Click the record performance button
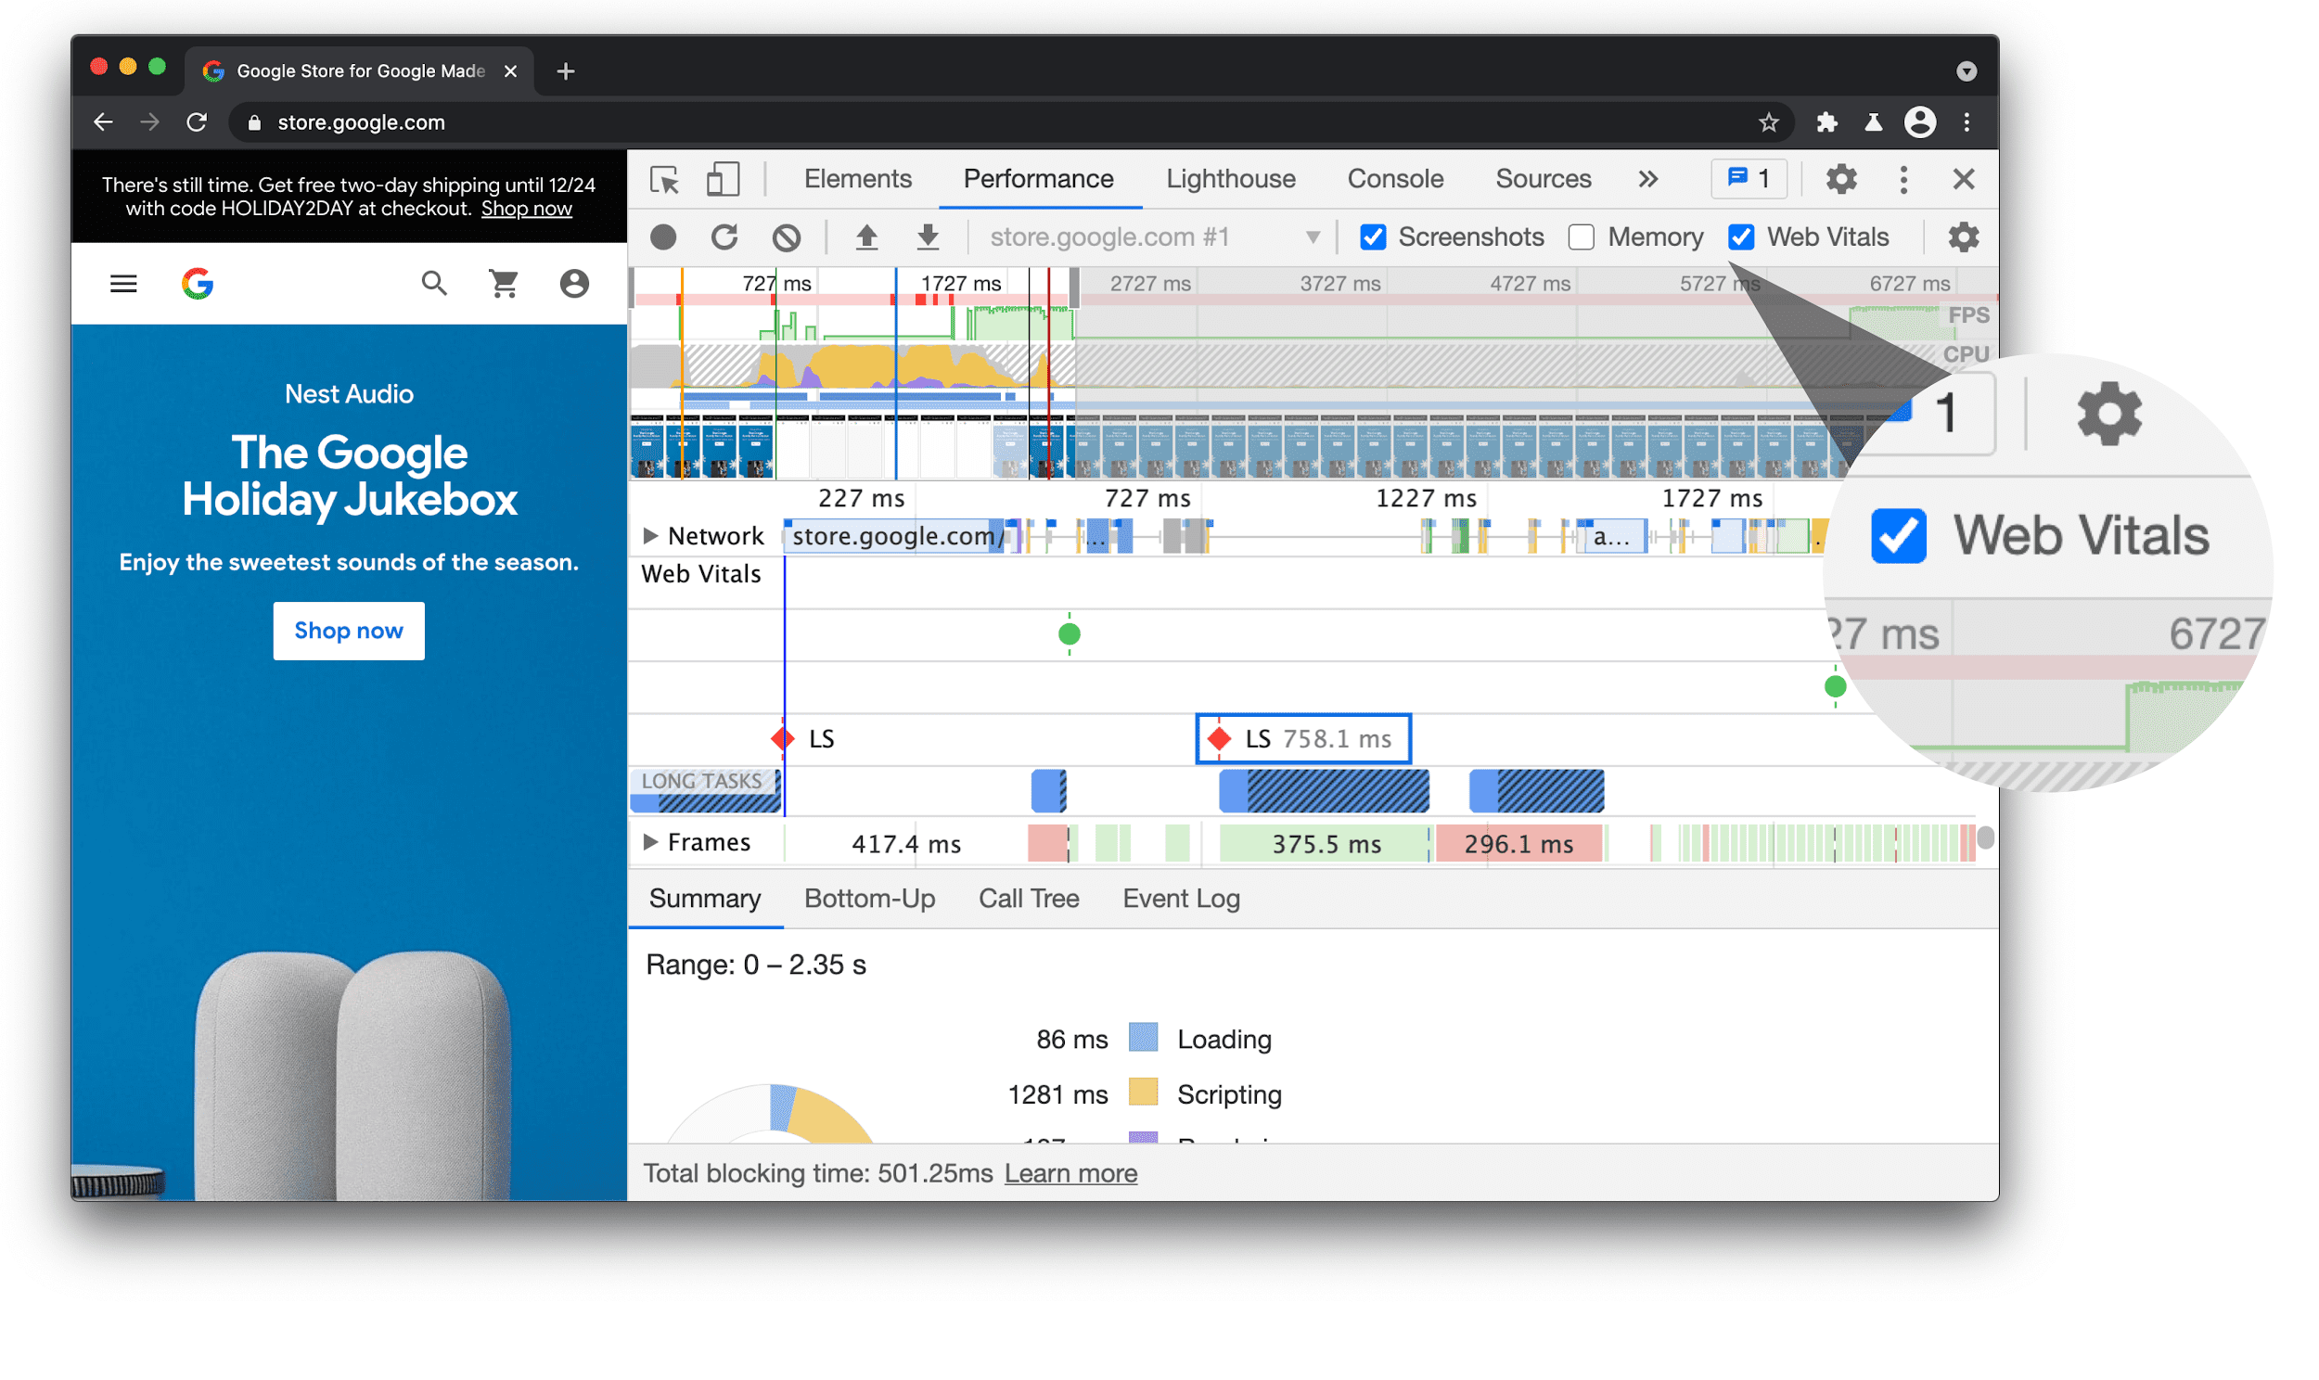Image resolution: width=2319 pixels, height=1380 pixels. 663,235
